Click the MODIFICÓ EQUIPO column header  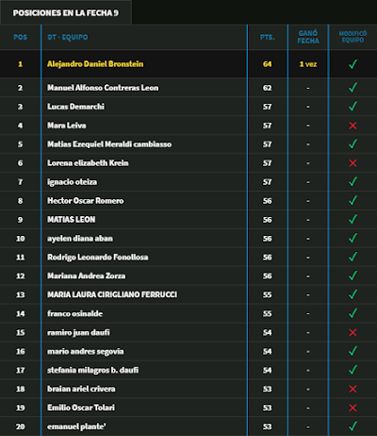(x=352, y=37)
